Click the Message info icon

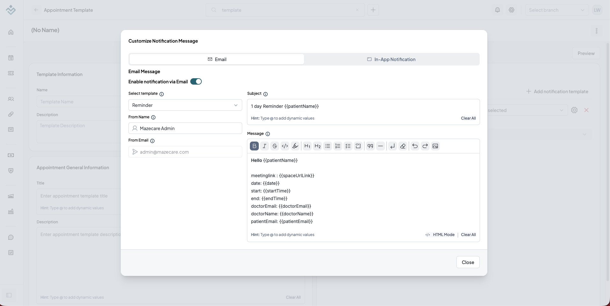tap(268, 134)
